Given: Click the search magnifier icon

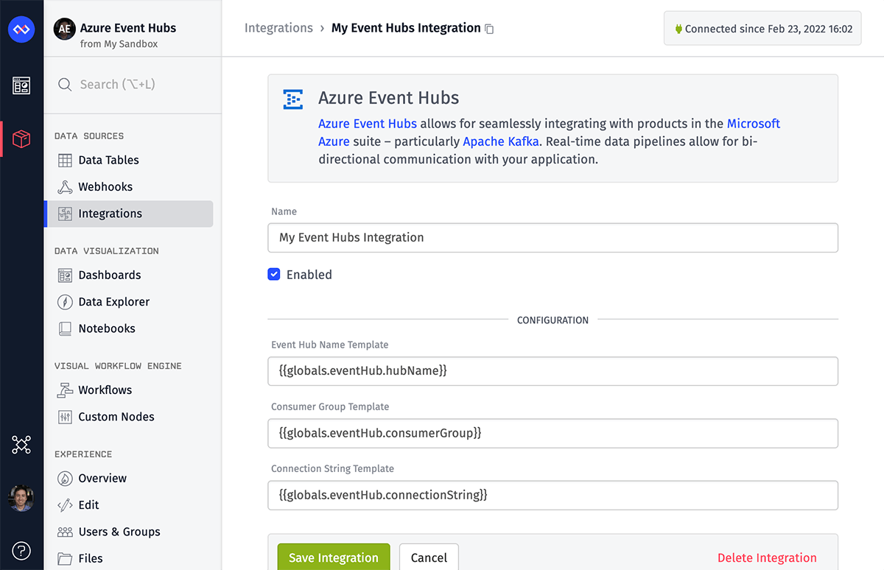Looking at the screenshot, I should (67, 85).
